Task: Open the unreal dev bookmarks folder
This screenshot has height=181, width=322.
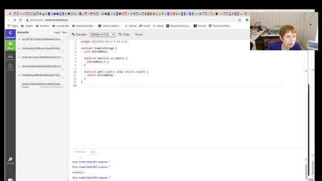Action: [61, 26]
